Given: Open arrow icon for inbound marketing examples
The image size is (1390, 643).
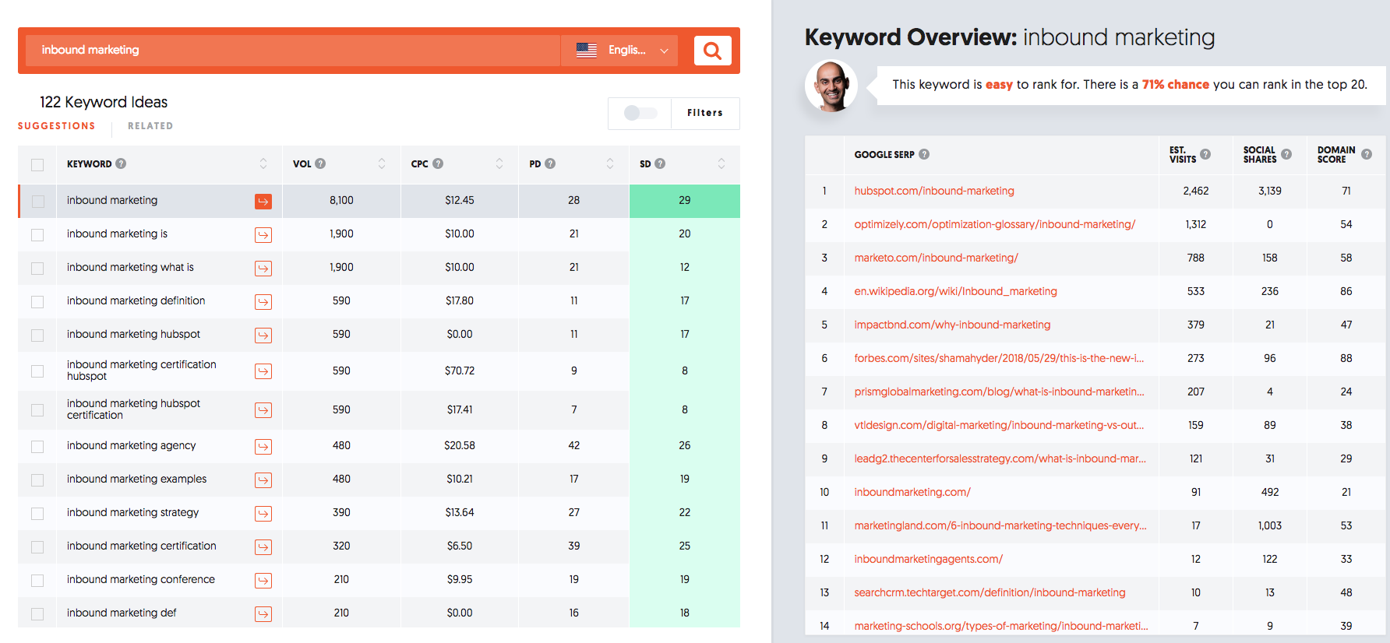Looking at the screenshot, I should tap(263, 480).
